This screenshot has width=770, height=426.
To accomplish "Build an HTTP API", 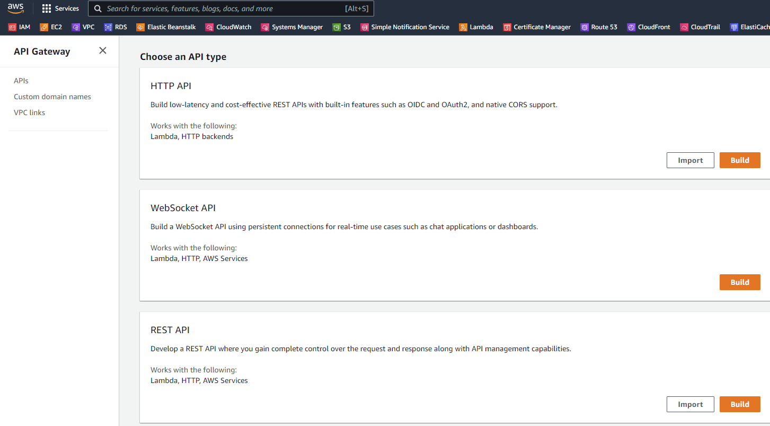I will pyautogui.click(x=740, y=160).
